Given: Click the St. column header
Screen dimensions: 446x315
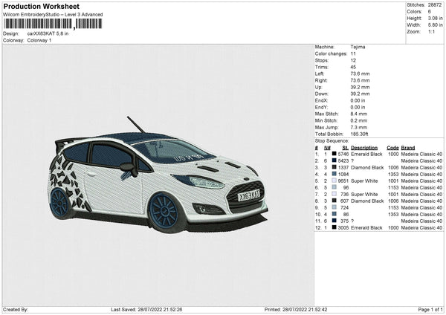Looking at the screenshot, I should (346, 148).
